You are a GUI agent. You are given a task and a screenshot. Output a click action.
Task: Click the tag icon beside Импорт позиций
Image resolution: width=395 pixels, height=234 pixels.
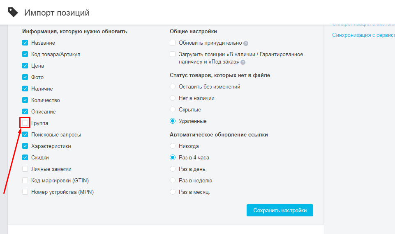point(13,13)
